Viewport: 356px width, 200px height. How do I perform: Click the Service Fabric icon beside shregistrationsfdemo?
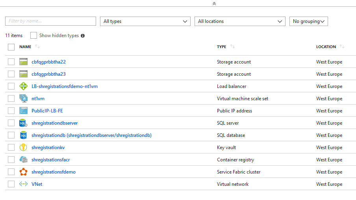[x=23, y=172]
